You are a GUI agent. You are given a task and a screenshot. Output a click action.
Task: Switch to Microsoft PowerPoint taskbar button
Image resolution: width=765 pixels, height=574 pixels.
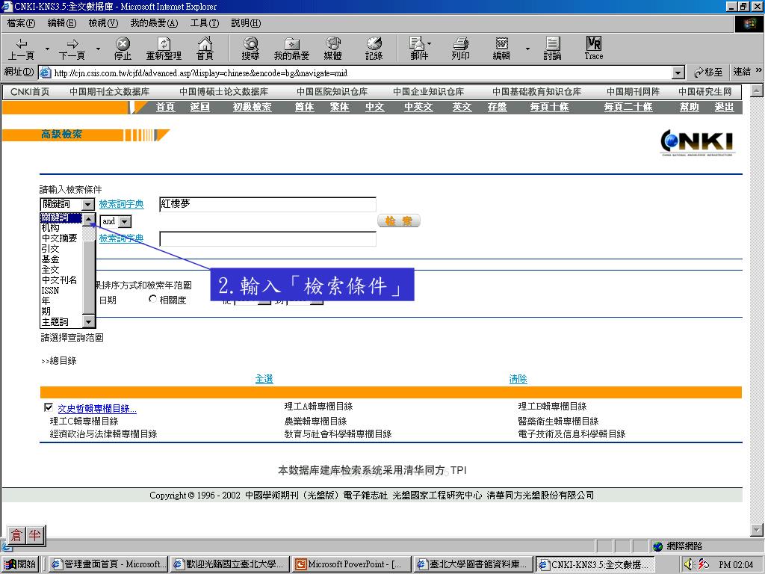point(351,564)
